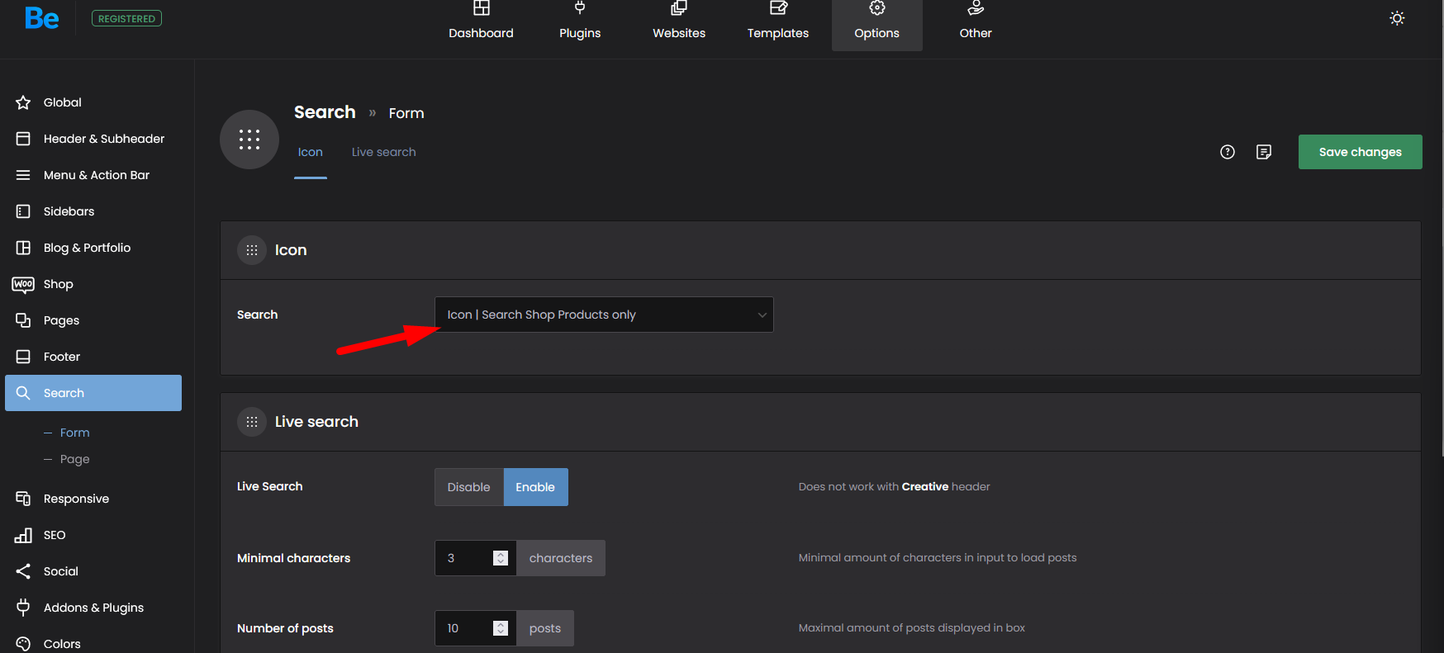Screen dimensions: 1444x653
Task: Enable Live Search
Action: (535, 487)
